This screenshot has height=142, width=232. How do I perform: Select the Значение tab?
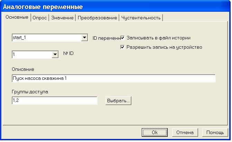pyautogui.click(x=62, y=18)
